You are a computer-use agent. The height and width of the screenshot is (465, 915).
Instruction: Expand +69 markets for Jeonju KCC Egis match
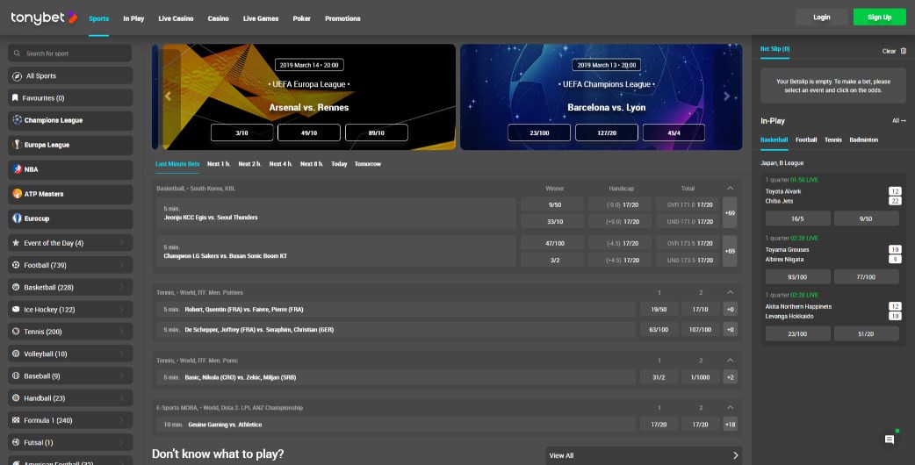730,212
